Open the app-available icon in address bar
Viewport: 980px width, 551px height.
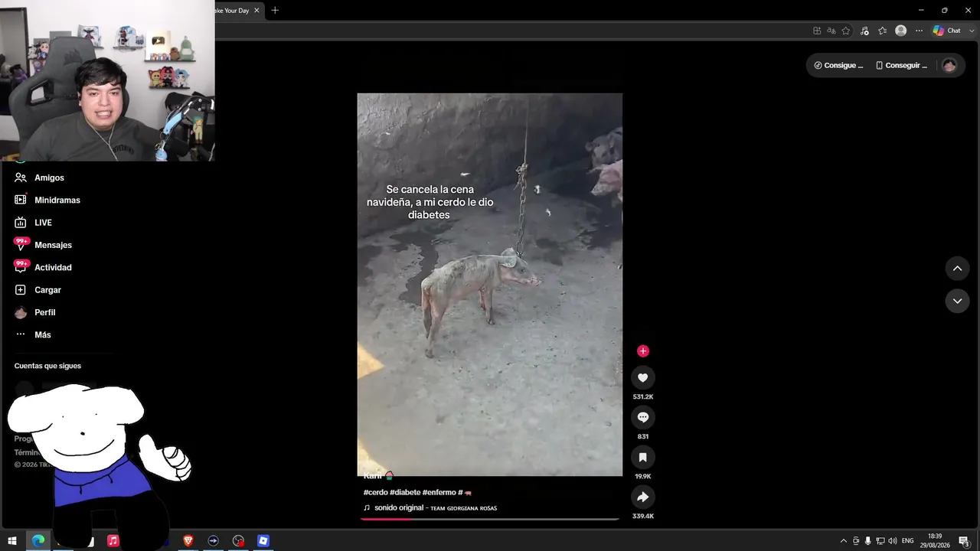(817, 31)
